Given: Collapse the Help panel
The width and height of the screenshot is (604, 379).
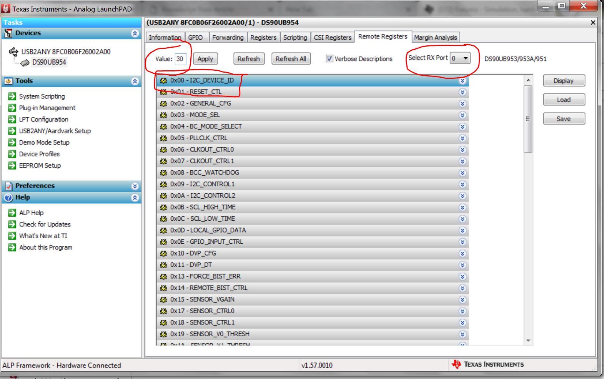Looking at the screenshot, I should [x=135, y=198].
